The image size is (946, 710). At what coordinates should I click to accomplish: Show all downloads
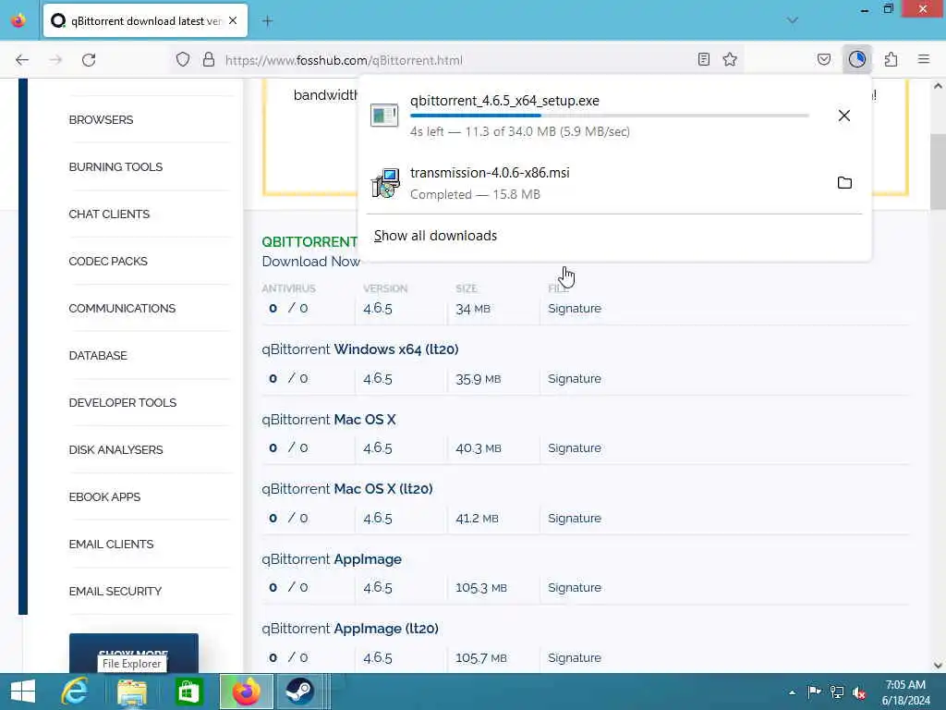435,236
